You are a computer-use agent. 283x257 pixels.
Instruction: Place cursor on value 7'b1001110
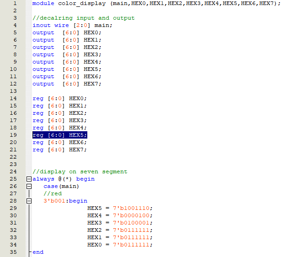tap(133, 208)
